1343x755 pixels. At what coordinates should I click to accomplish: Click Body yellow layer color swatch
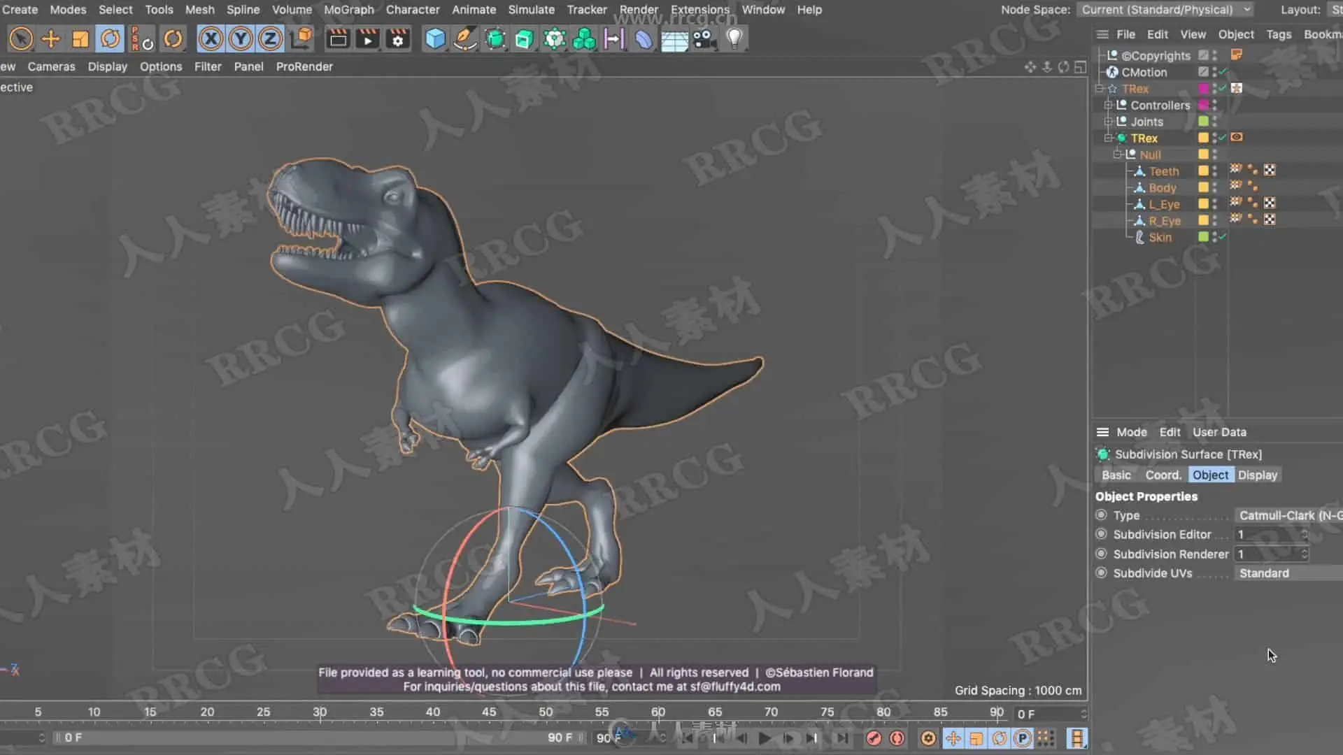point(1203,187)
